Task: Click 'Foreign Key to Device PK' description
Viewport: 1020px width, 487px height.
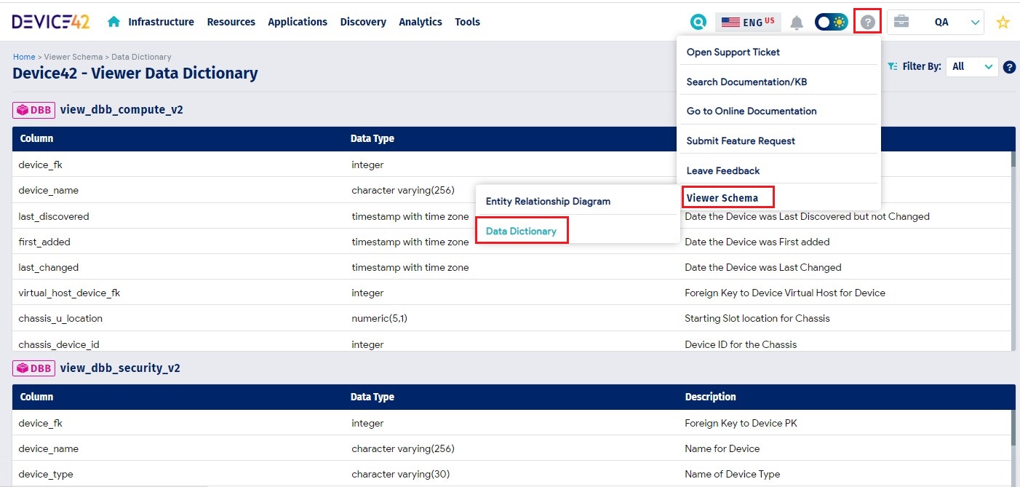Action: [x=741, y=423]
